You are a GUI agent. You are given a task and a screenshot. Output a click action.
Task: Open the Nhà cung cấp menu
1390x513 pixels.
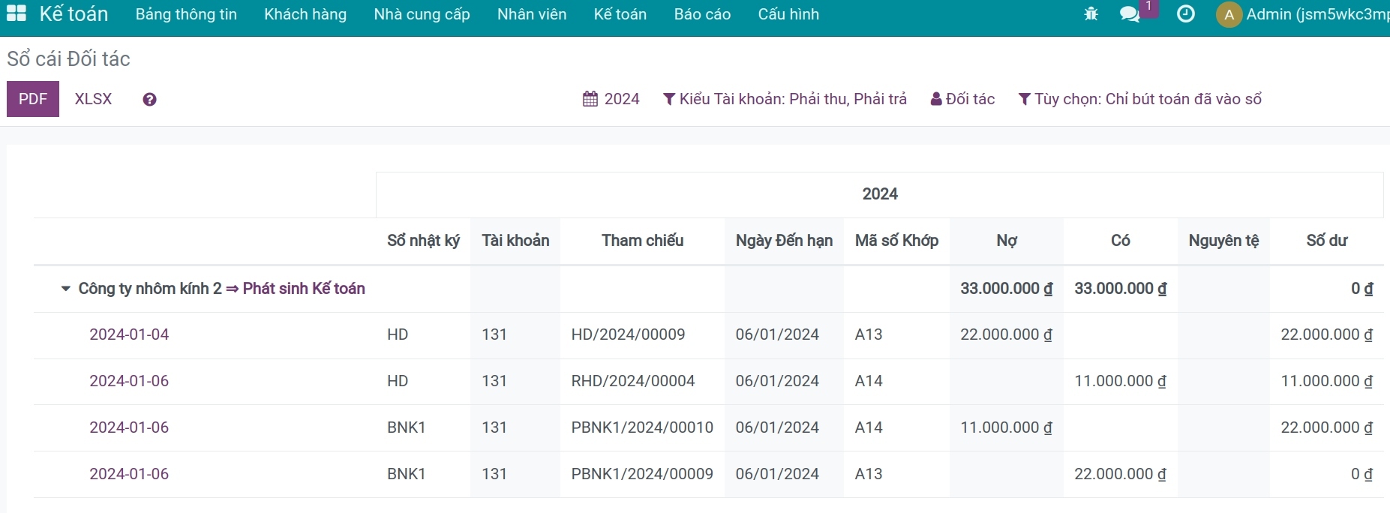[422, 14]
